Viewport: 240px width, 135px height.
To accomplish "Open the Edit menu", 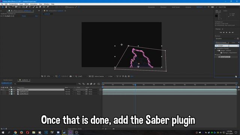I will [6, 4].
